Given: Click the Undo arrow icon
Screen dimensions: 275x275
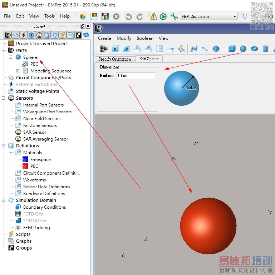Looking at the screenshot, I should tap(128, 16).
